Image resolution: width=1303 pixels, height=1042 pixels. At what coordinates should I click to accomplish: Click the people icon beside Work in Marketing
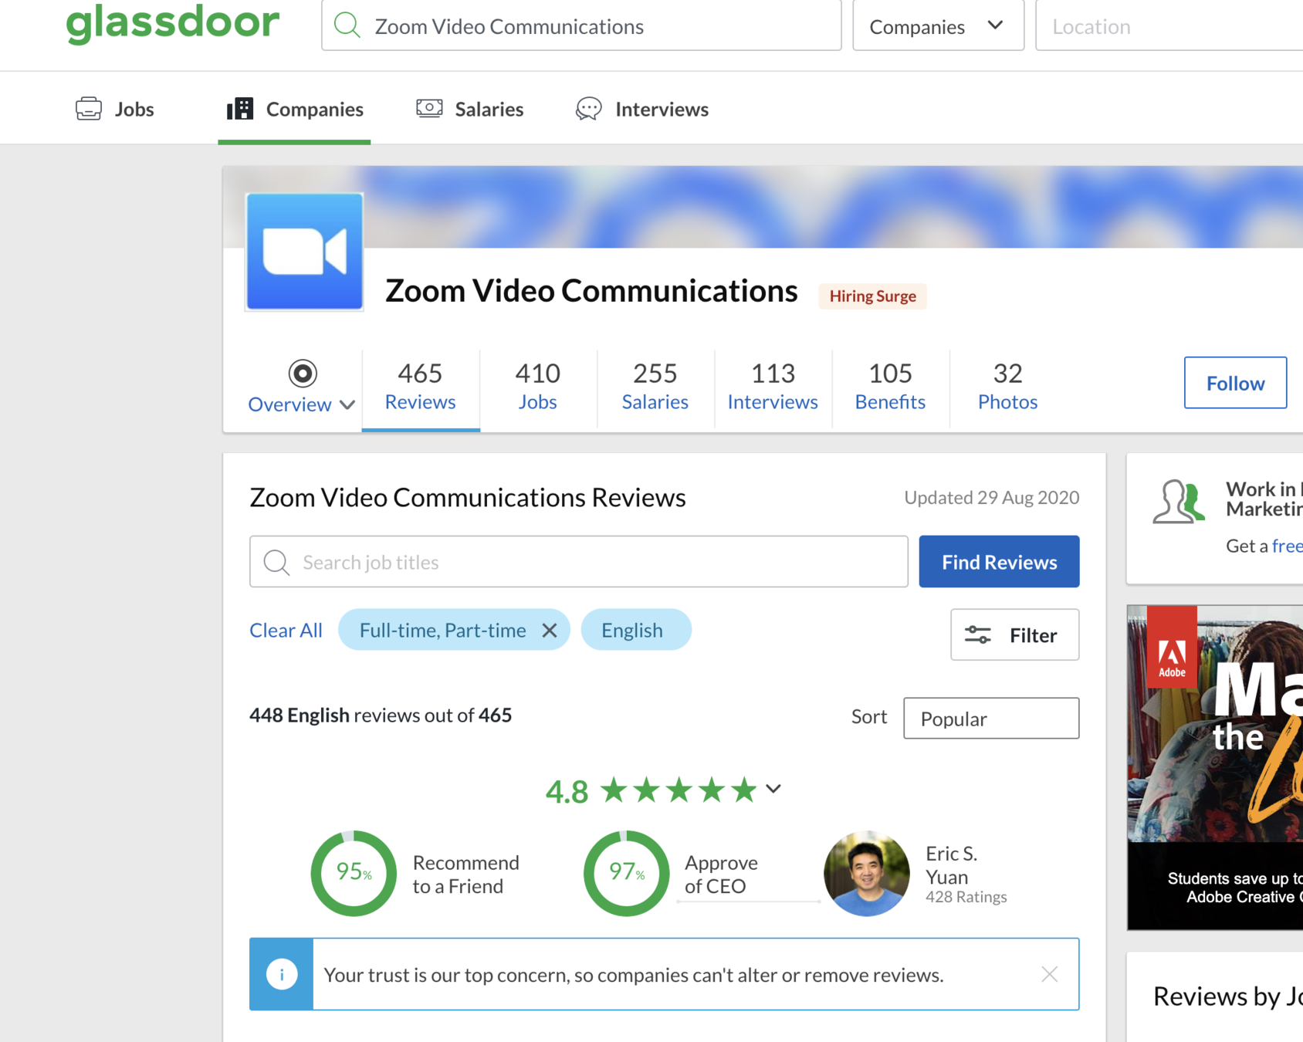(x=1179, y=502)
